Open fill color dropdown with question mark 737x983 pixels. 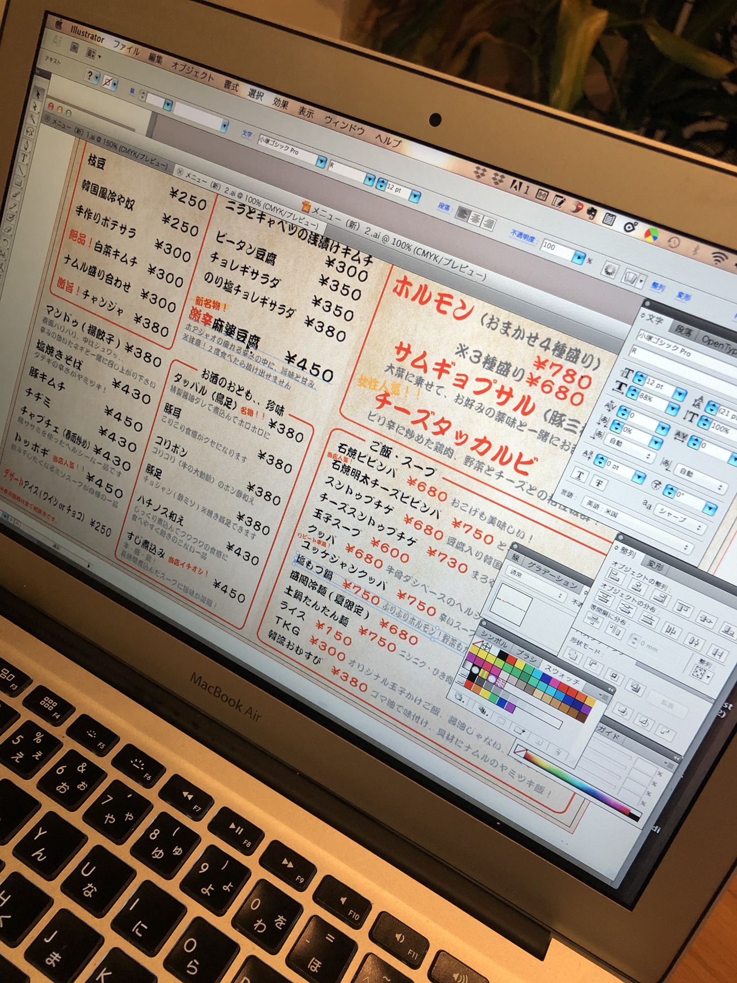[92, 78]
